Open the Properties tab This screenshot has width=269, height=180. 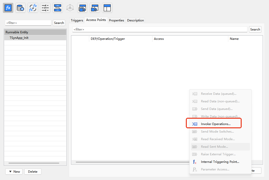pos(116,20)
